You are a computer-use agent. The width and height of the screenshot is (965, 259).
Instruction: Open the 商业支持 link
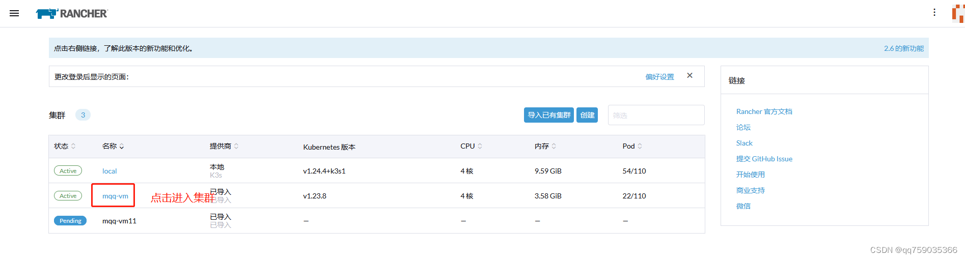click(x=750, y=190)
